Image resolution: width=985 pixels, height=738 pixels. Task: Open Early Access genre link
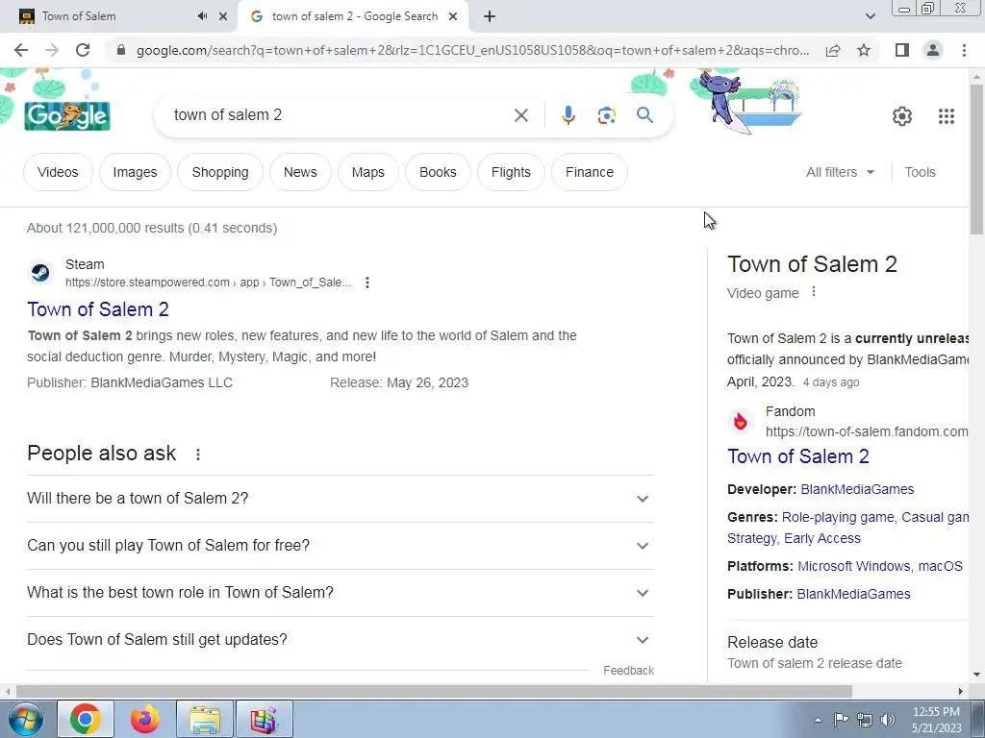822,538
